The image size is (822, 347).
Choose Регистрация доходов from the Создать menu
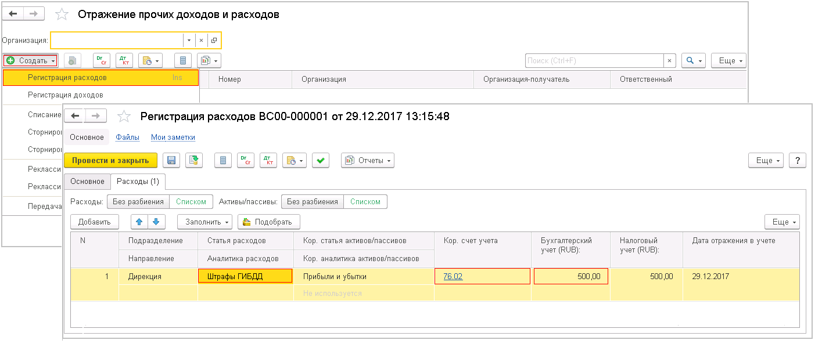(66, 95)
